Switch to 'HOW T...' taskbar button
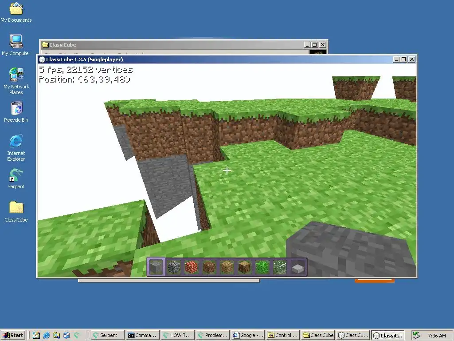 [178, 335]
